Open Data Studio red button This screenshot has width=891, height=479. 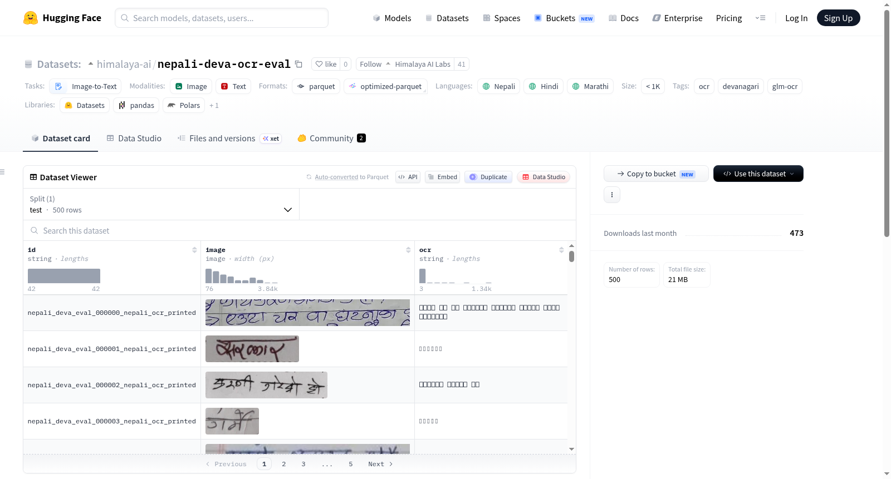(544, 177)
